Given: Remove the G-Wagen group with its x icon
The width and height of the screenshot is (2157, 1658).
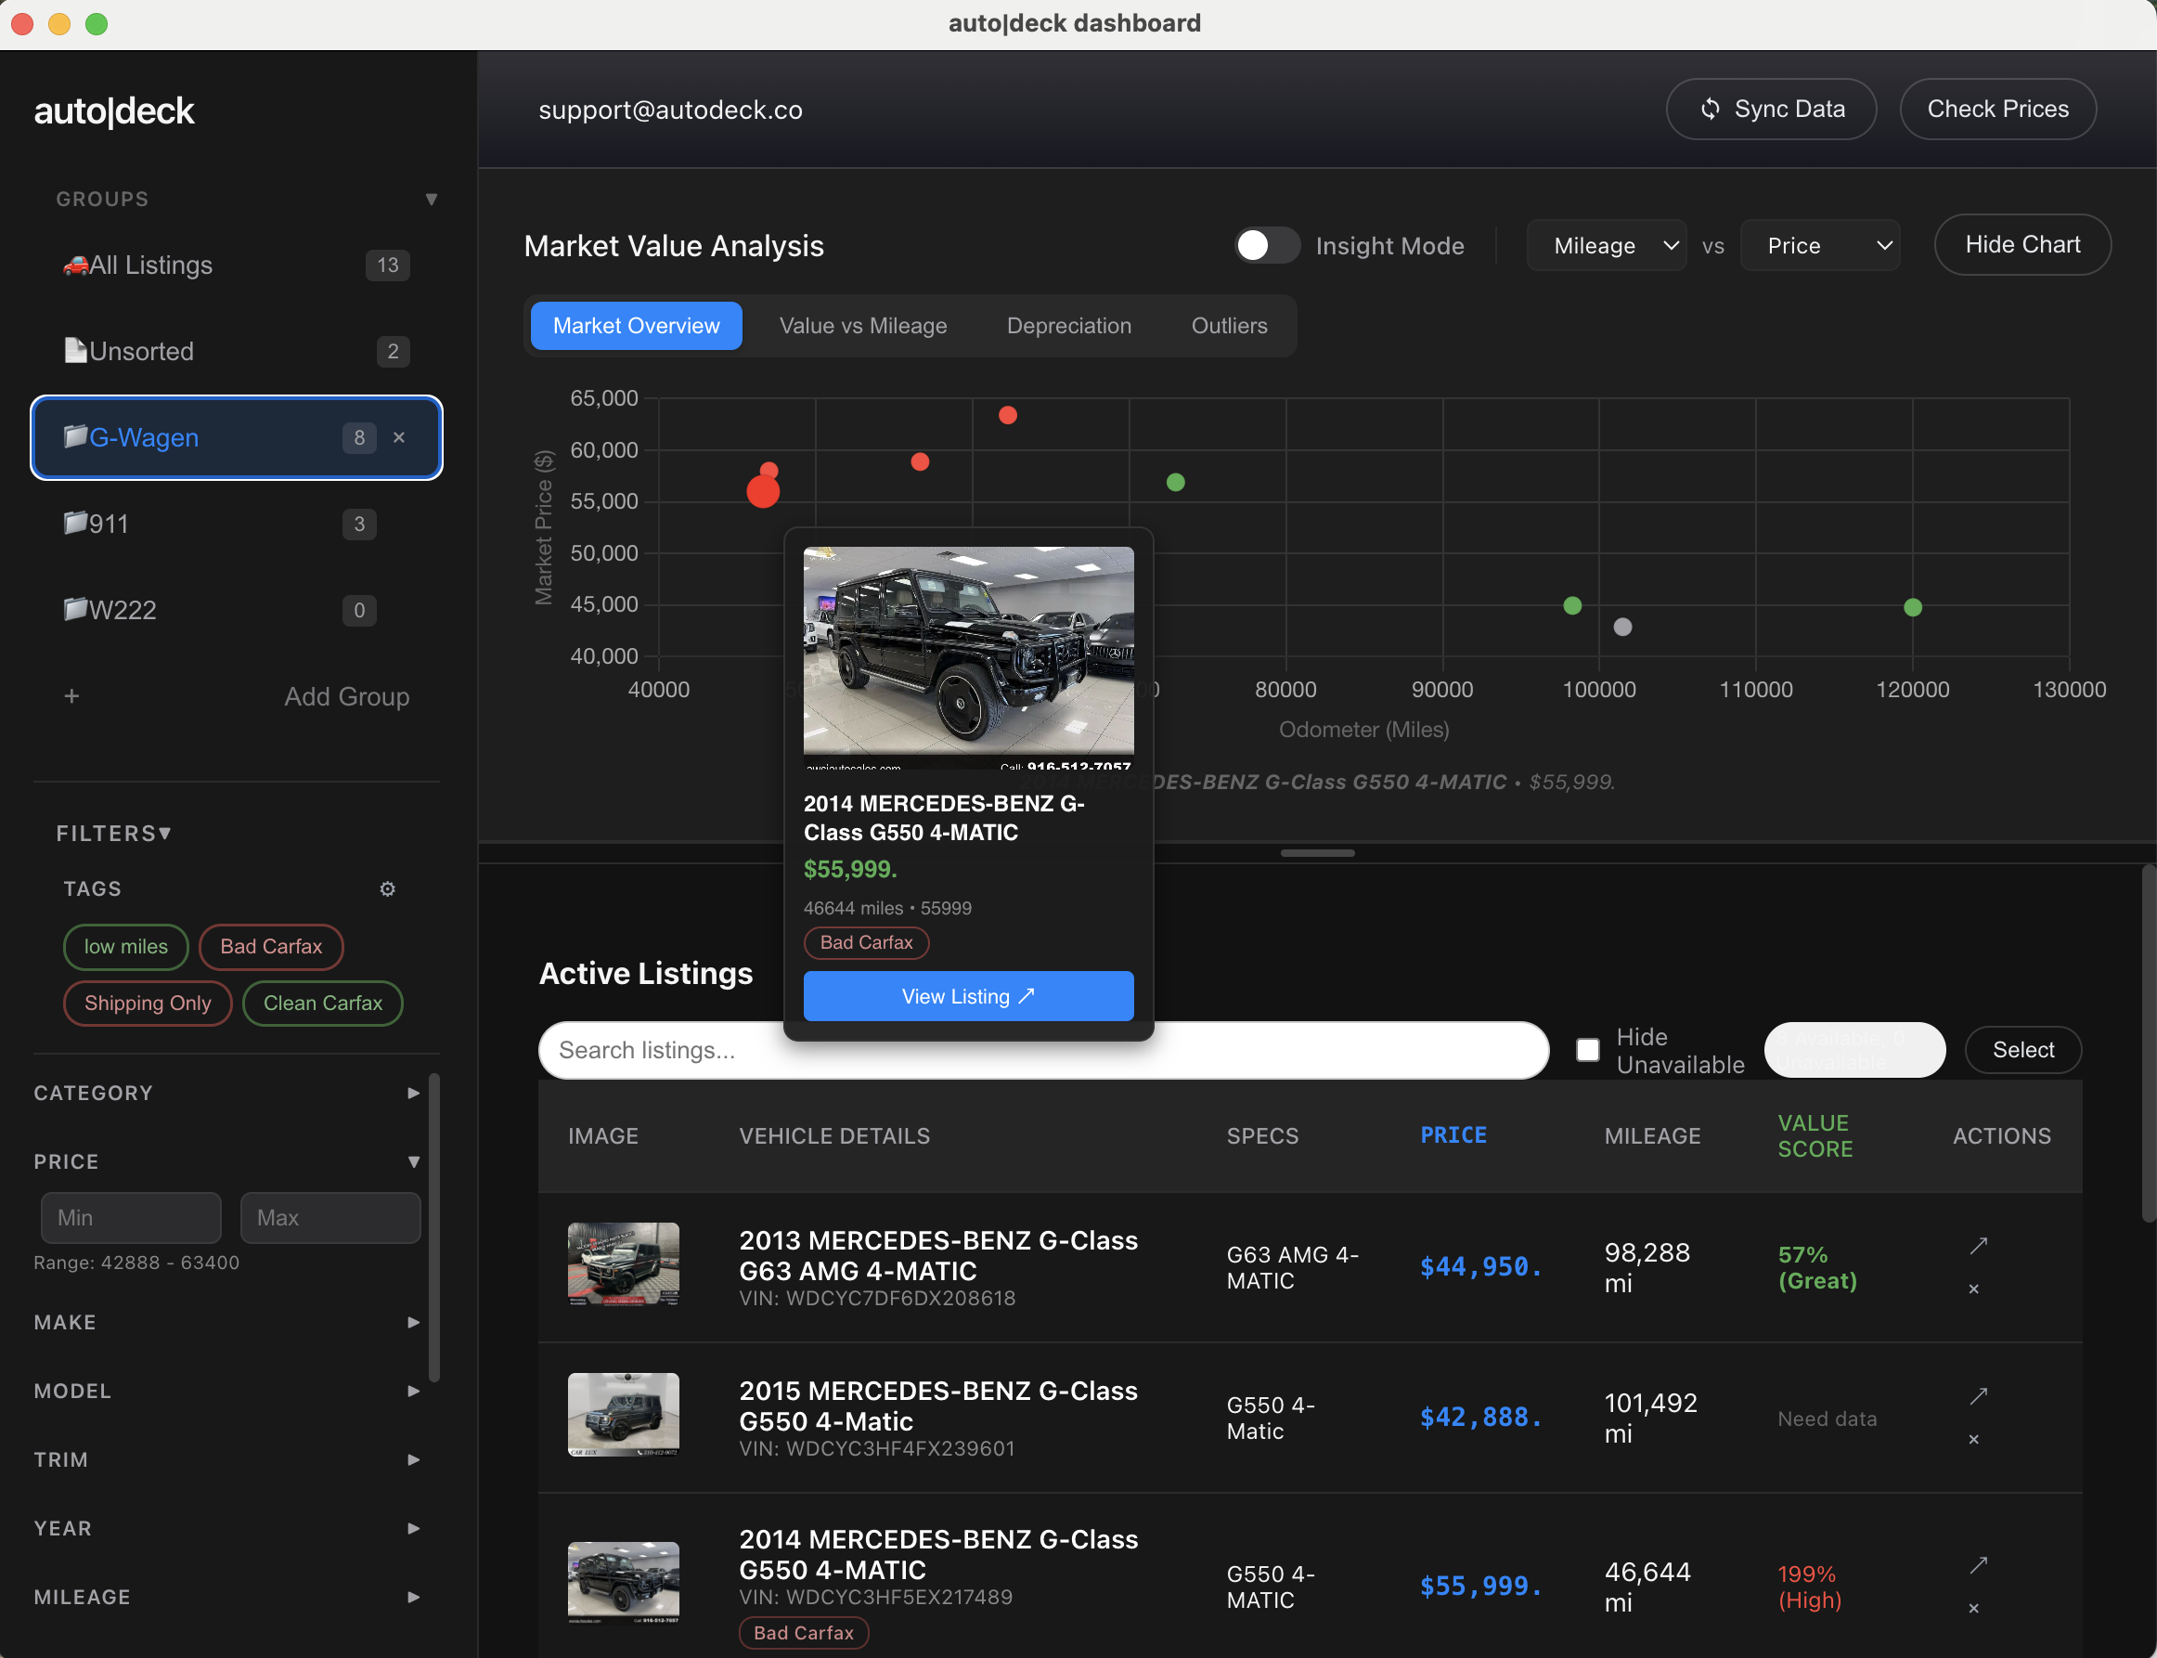Looking at the screenshot, I should tap(401, 437).
